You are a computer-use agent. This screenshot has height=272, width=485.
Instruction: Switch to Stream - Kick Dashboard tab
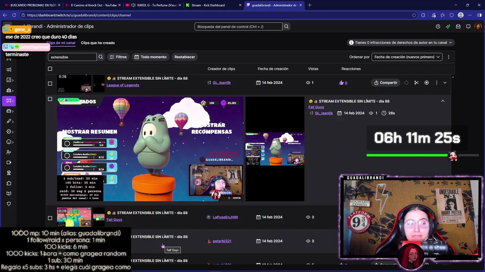tap(213, 5)
